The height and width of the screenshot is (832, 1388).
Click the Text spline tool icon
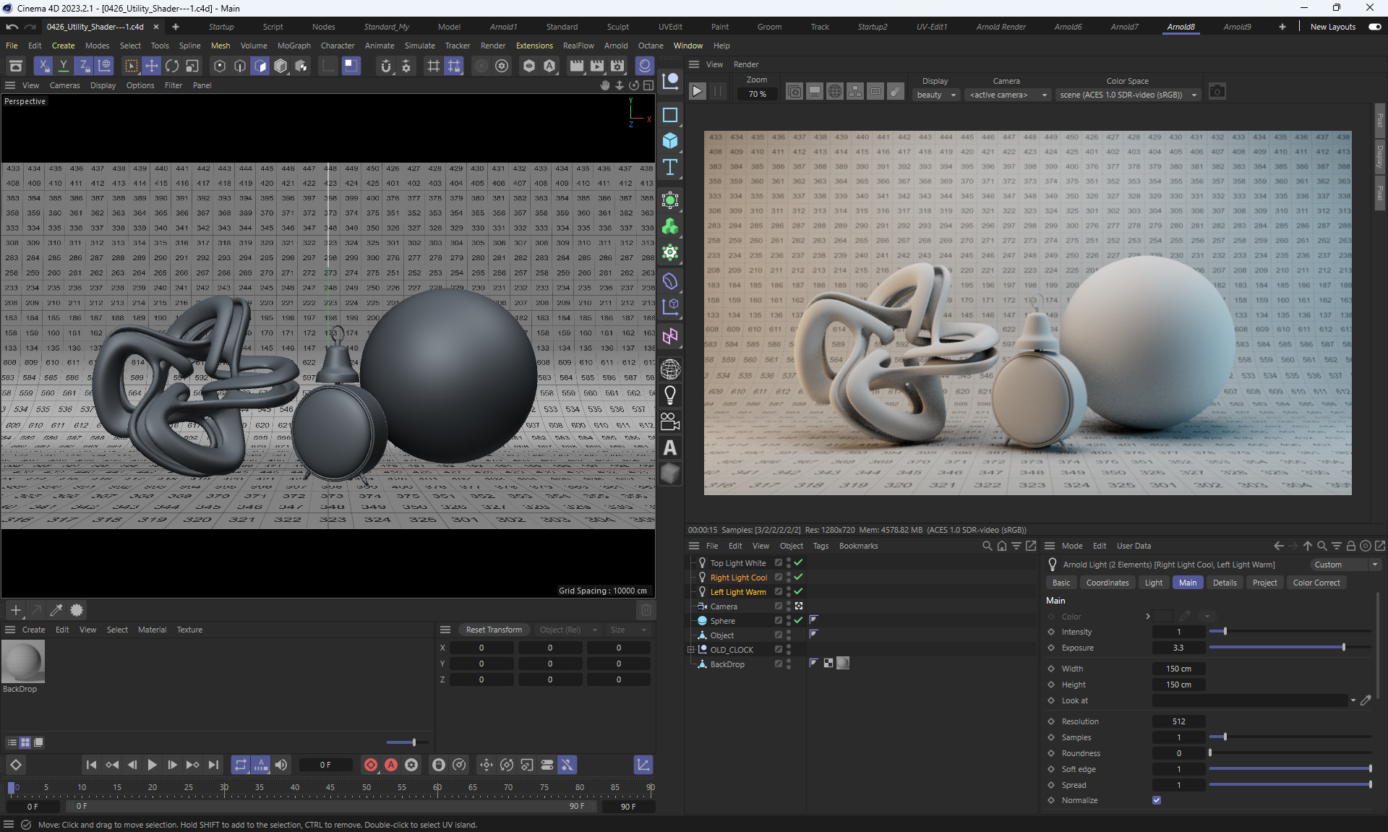pyautogui.click(x=670, y=167)
